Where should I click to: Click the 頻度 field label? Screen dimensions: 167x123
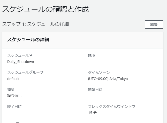(11, 89)
